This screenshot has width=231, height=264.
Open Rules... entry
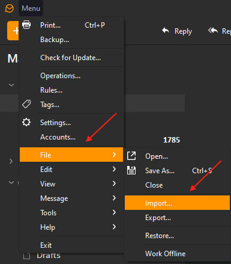pyautogui.click(x=71, y=90)
